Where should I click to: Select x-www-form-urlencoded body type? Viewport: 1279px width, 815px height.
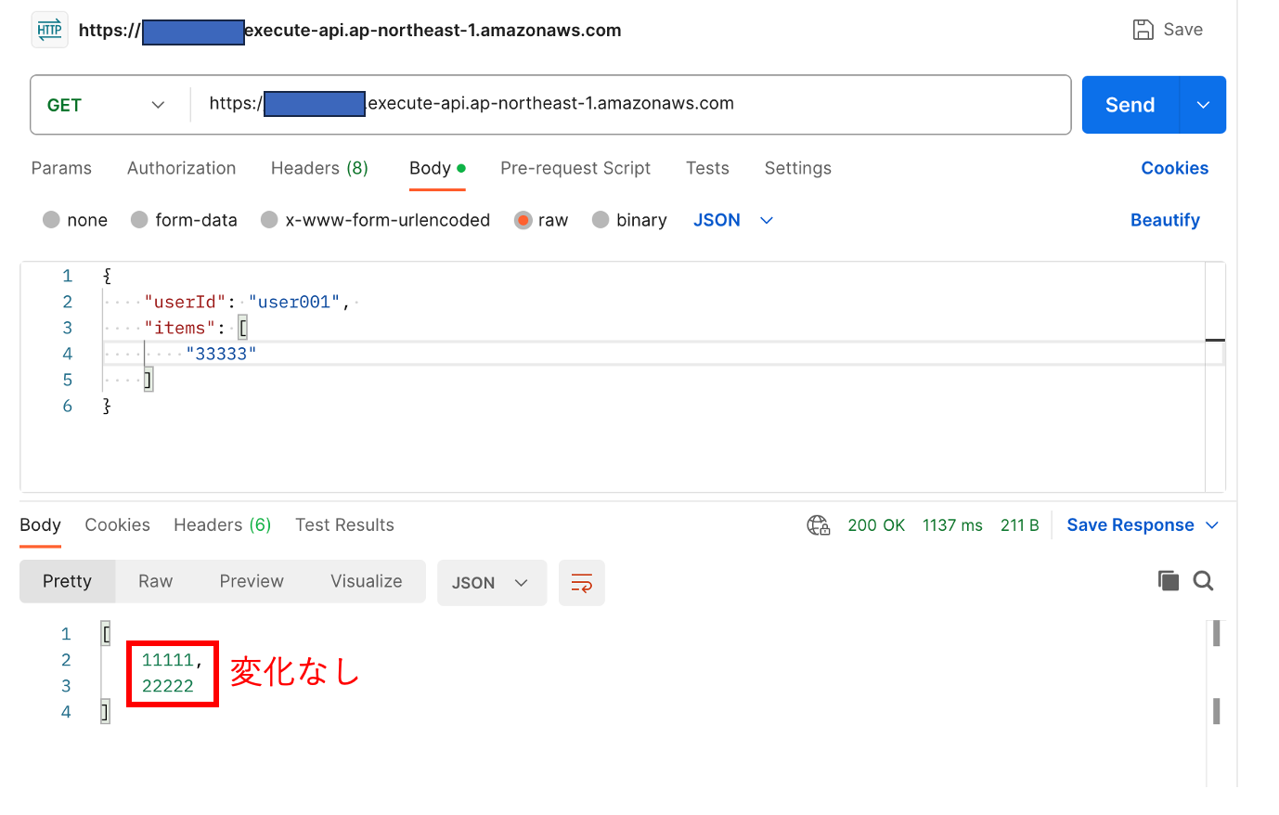[x=270, y=220]
